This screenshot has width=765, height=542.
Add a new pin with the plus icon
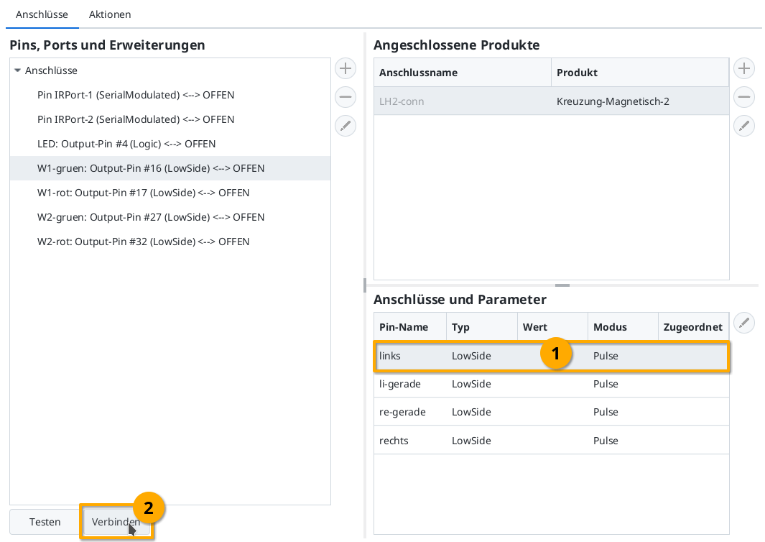(346, 68)
